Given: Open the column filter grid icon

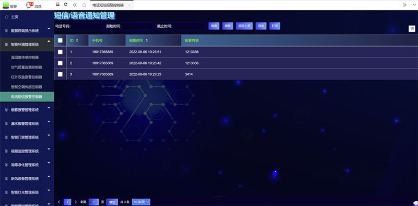Looking at the screenshot, I should click(412, 29).
